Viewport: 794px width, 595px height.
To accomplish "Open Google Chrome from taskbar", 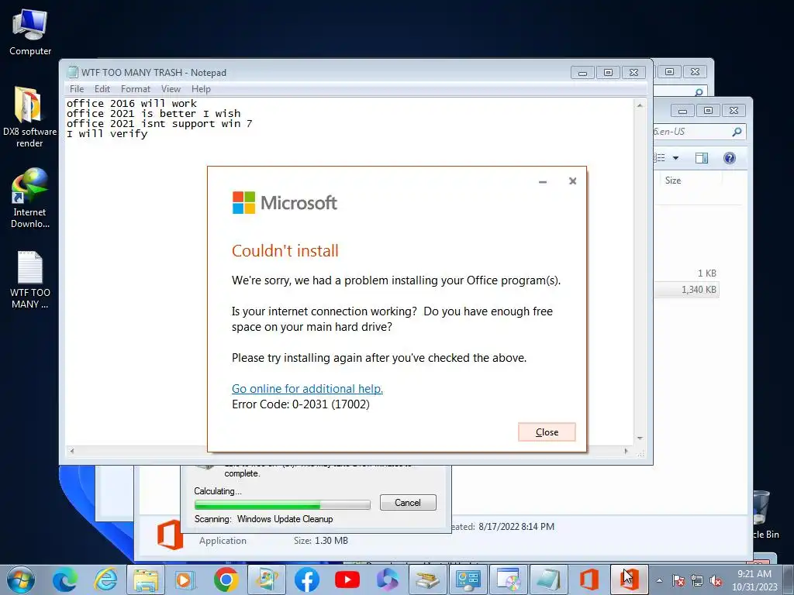I will 226,580.
